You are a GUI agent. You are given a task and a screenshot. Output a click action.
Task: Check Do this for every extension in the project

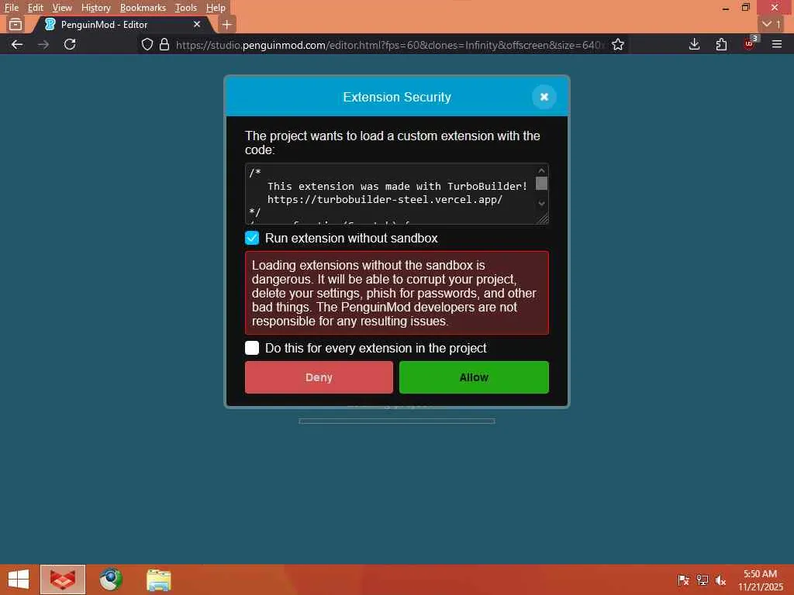[252, 348]
